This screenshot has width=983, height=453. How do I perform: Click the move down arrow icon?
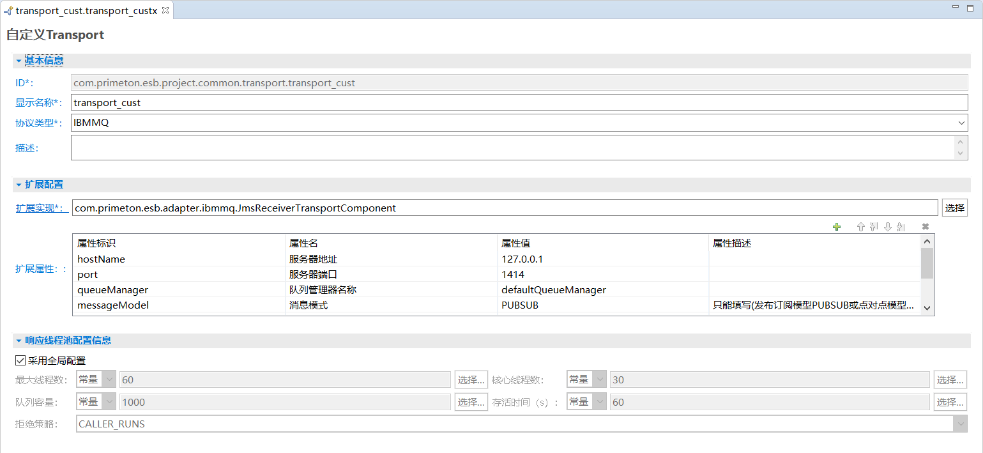(x=887, y=227)
